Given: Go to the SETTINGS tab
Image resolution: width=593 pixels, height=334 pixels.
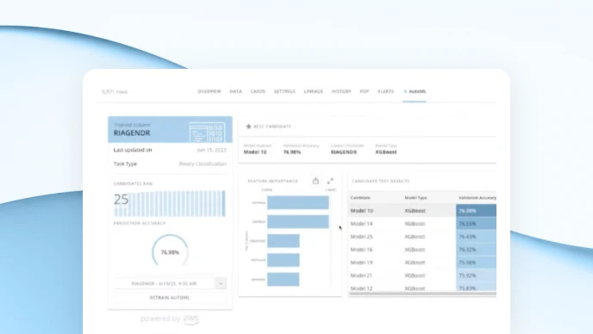Looking at the screenshot, I should [x=284, y=91].
